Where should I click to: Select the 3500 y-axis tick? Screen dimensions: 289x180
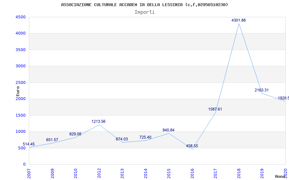coord(21,50)
